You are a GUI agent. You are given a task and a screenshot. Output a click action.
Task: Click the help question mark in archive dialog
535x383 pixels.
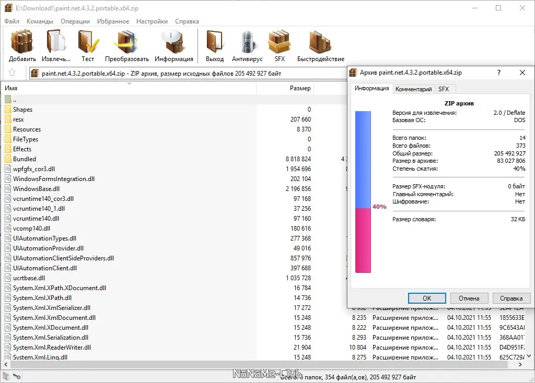click(499, 73)
